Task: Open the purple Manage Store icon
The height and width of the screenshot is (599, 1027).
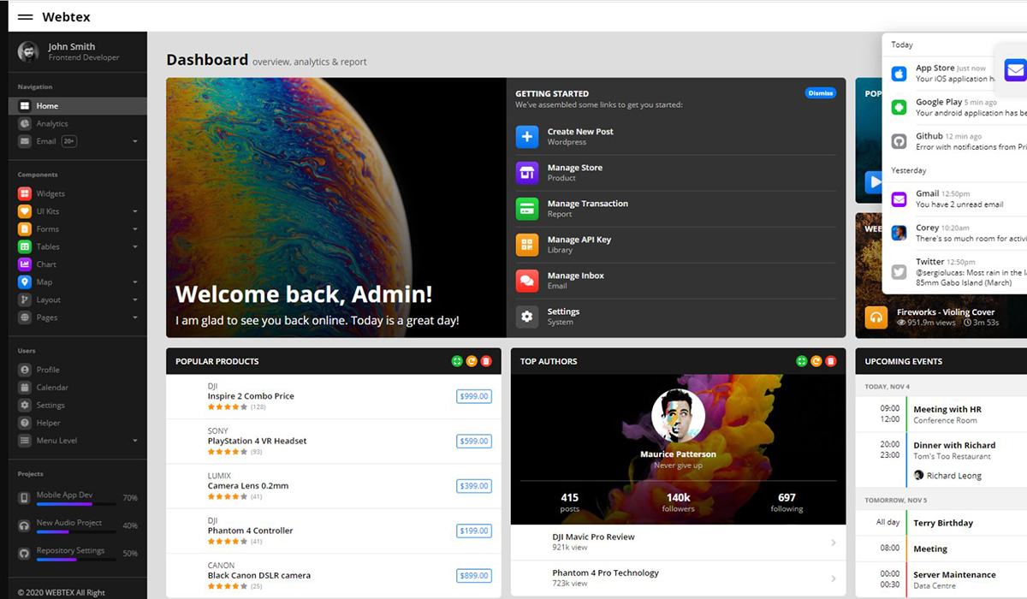Action: pyautogui.click(x=527, y=173)
